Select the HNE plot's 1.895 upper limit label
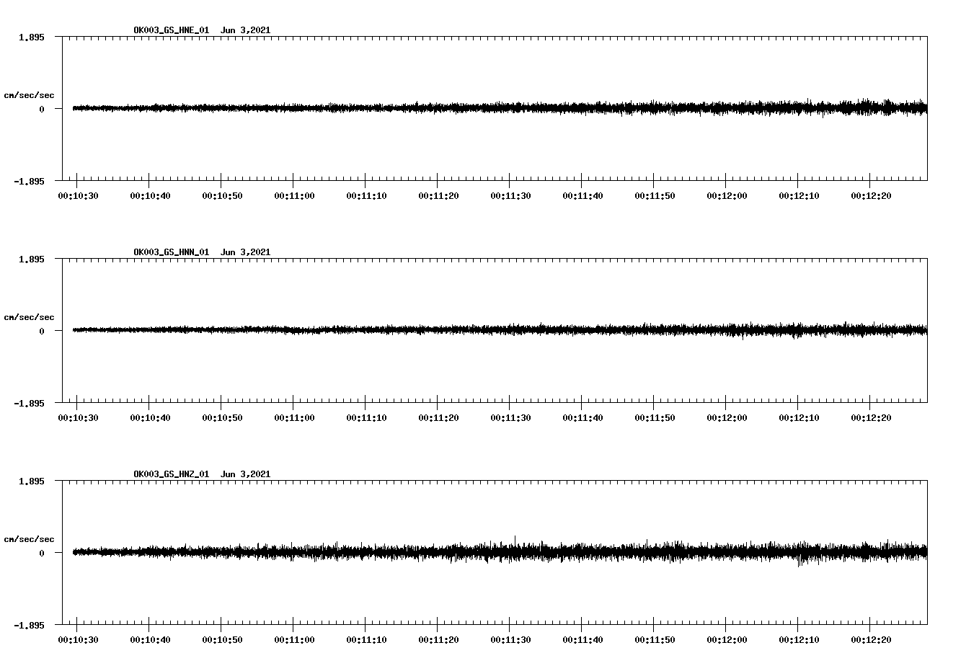 tap(31, 37)
